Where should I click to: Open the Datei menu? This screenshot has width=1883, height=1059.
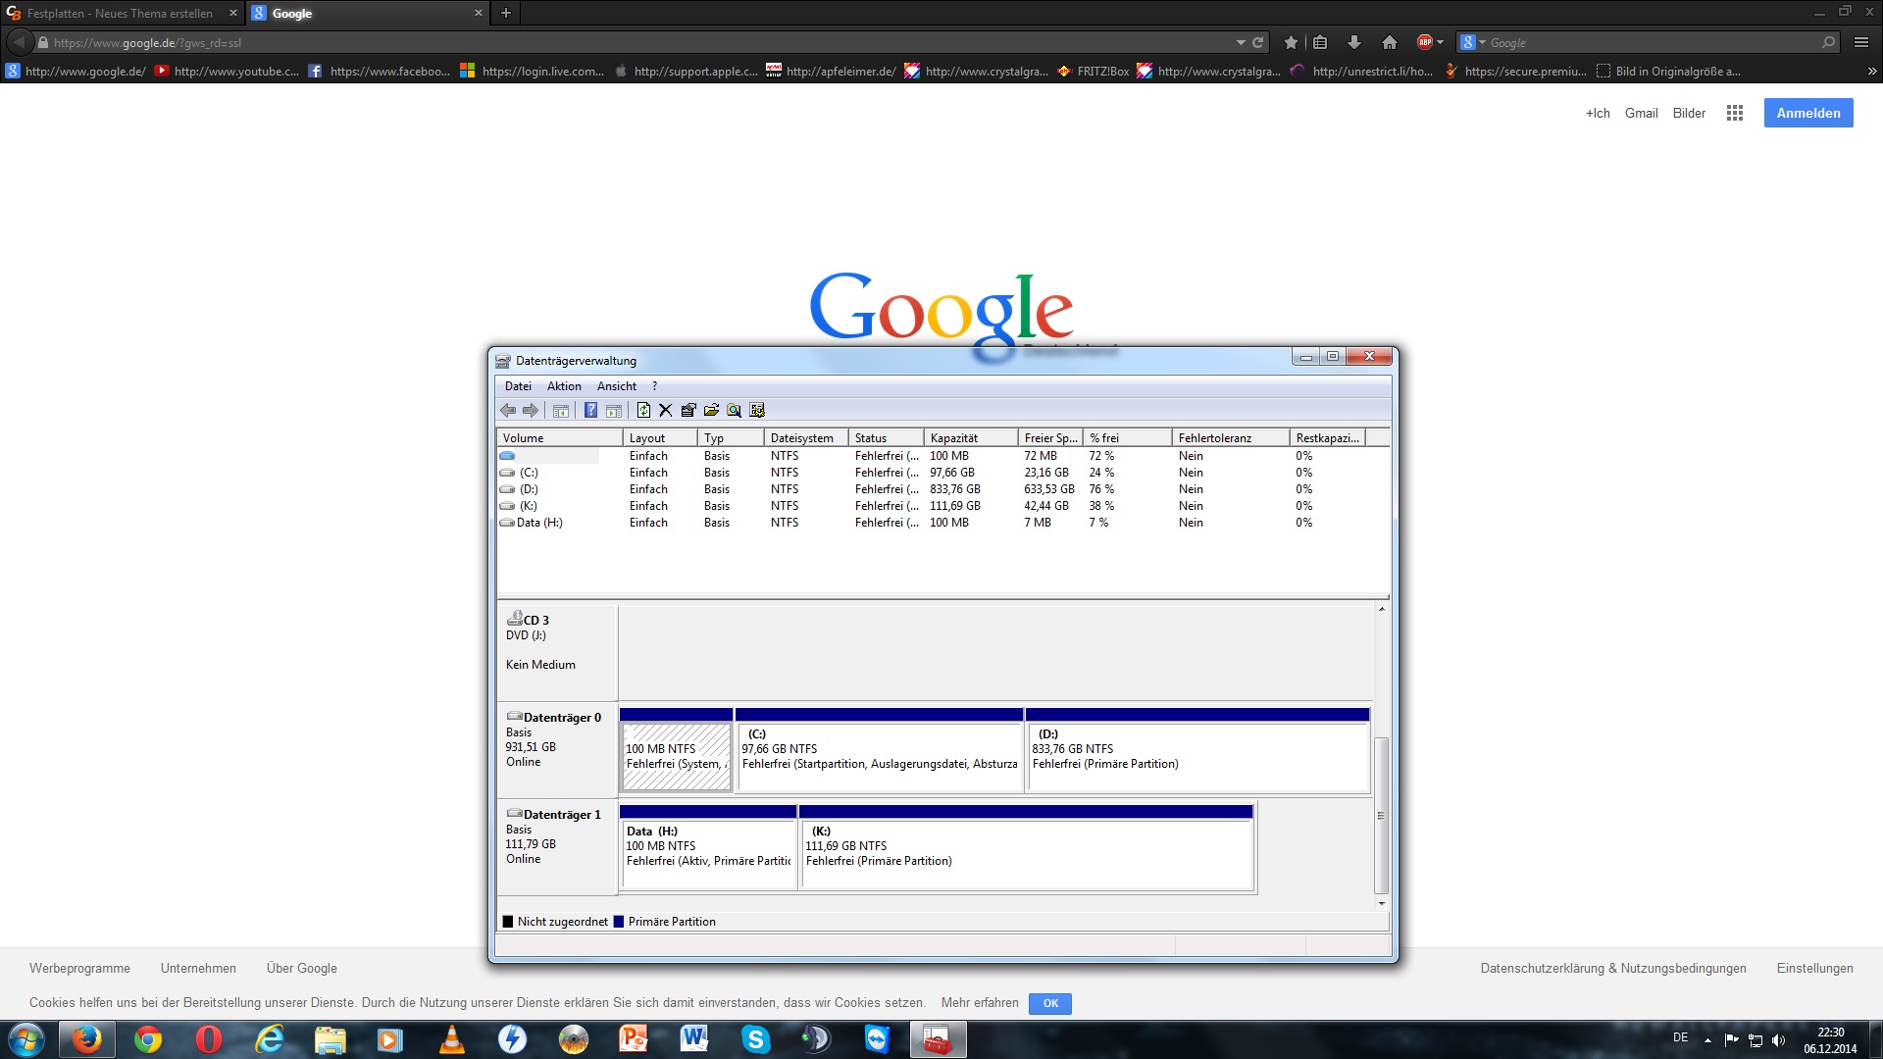518,386
